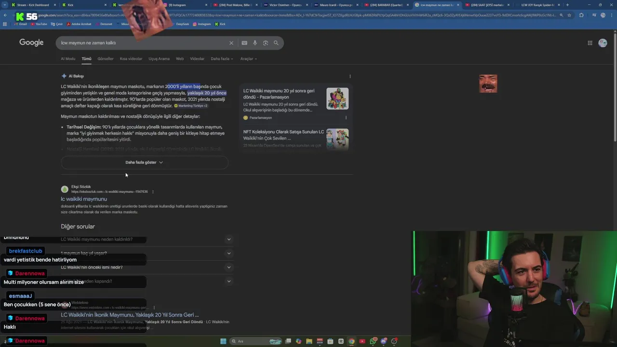Open the Google apps grid
The height and width of the screenshot is (347, 617).
(590, 43)
